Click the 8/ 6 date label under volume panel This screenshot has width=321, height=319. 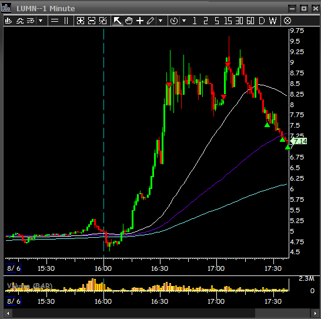tap(14, 301)
